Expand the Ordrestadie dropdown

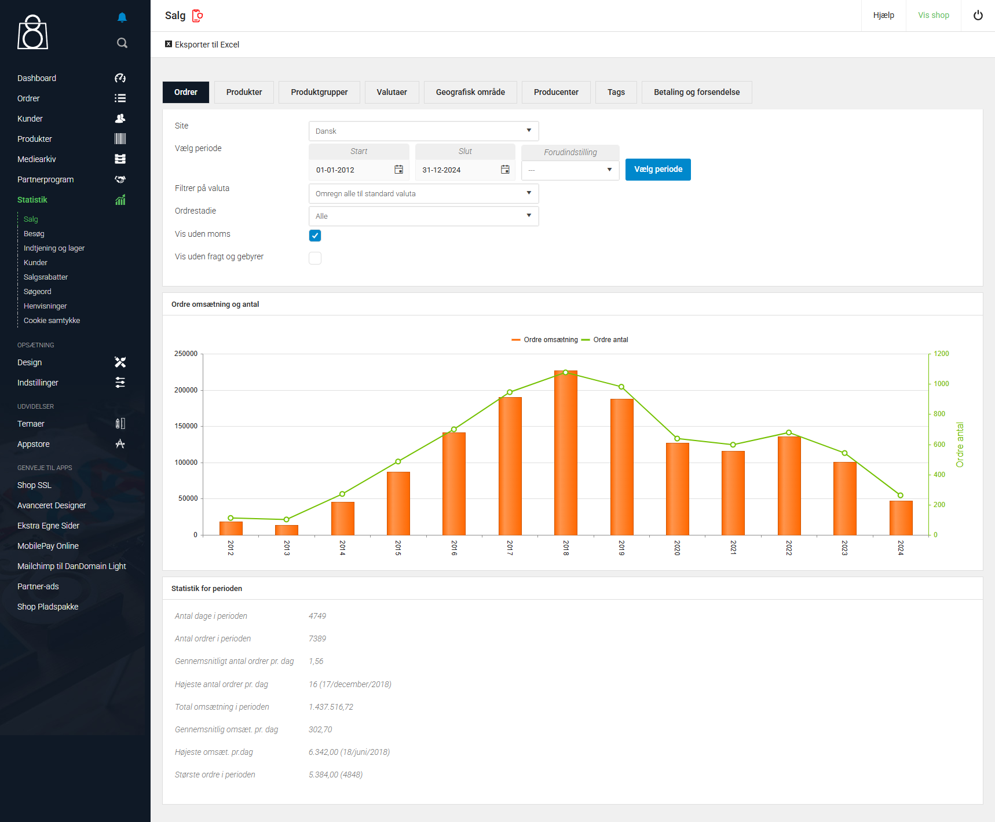click(423, 216)
